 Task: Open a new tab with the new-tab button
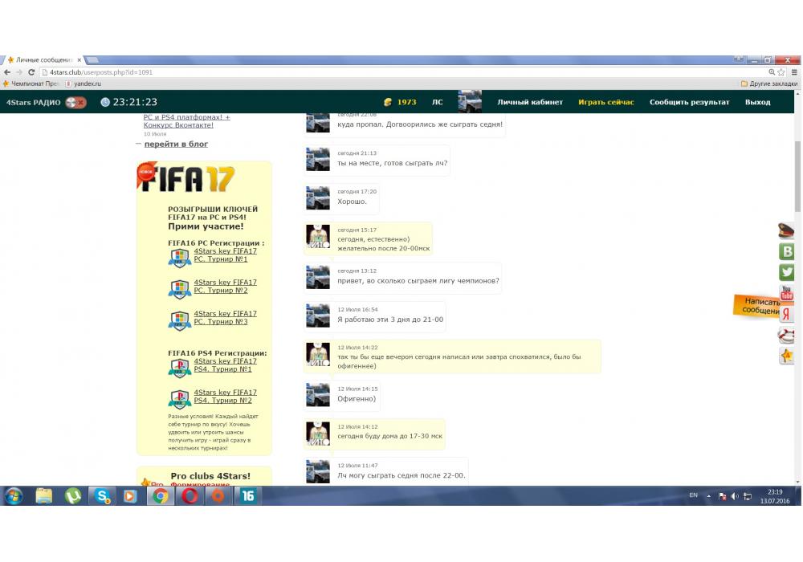pyautogui.click(x=92, y=60)
